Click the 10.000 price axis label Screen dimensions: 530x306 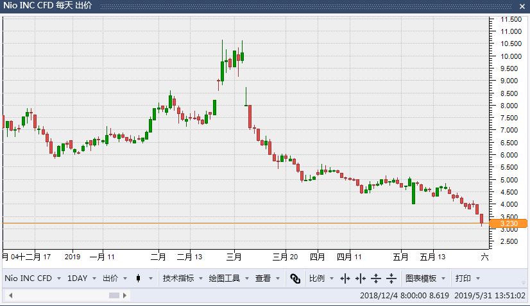[x=511, y=56]
